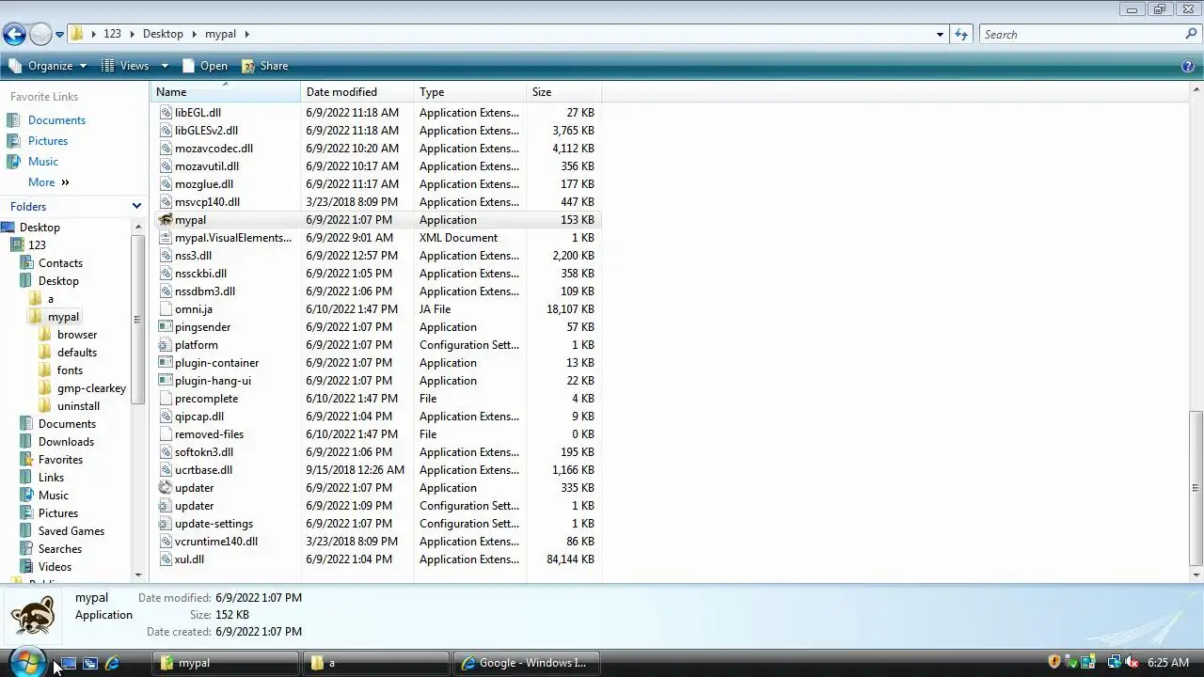Select the update-settings configuration file

214,524
